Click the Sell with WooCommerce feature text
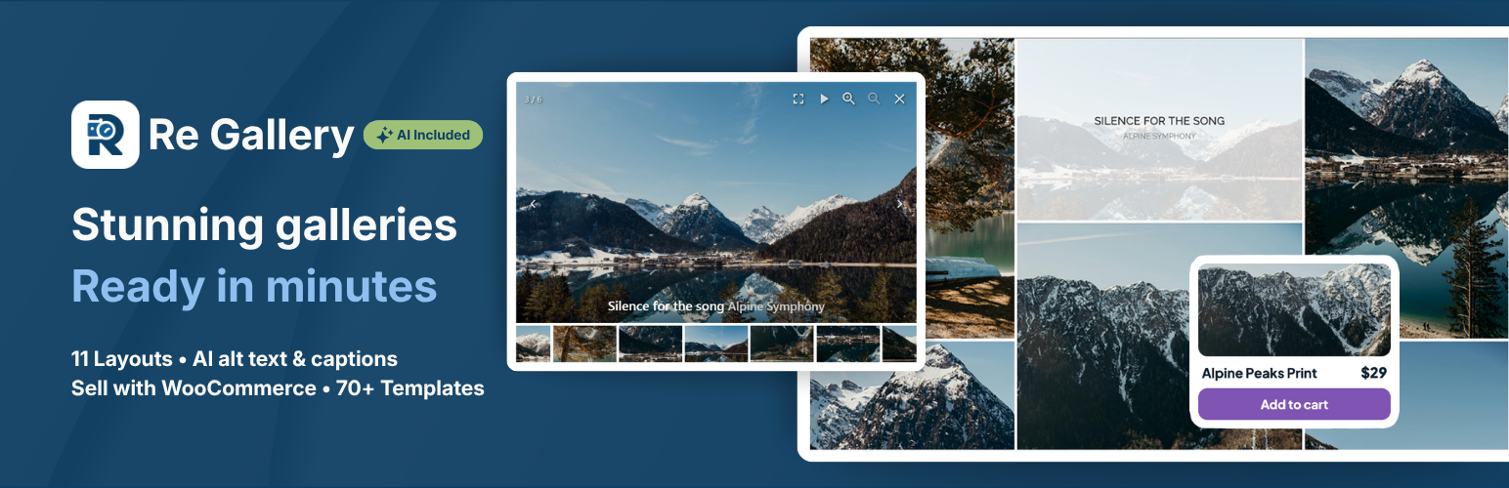 point(194,388)
